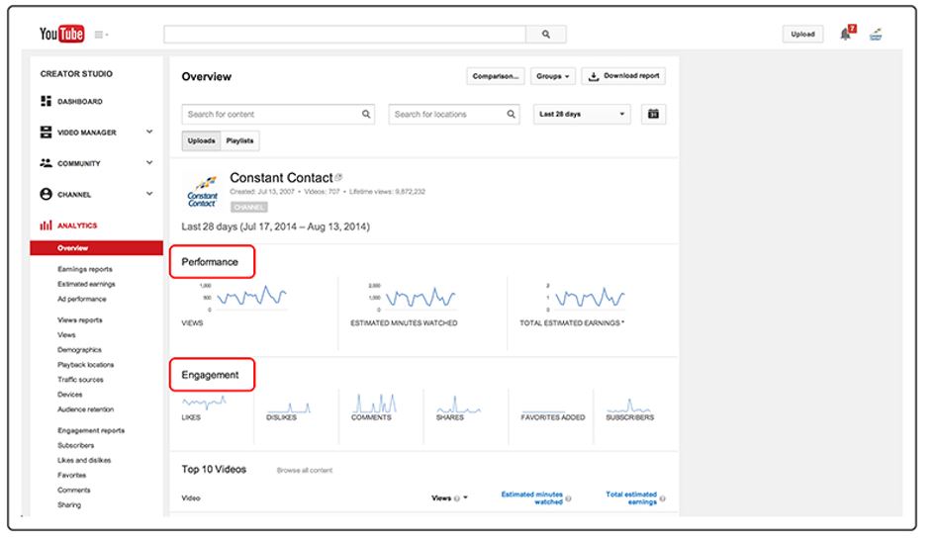The image size is (937, 539).
Task: Select Traffic sources in the sidebar
Action: [80, 380]
